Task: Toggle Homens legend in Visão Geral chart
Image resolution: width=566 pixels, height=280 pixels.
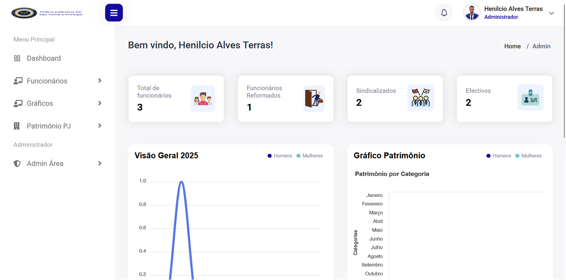Action: click(280, 156)
